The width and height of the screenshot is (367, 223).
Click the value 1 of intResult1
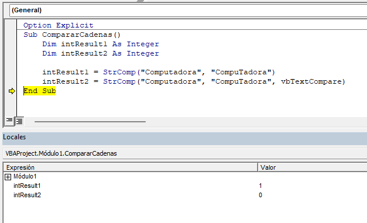tap(260, 186)
